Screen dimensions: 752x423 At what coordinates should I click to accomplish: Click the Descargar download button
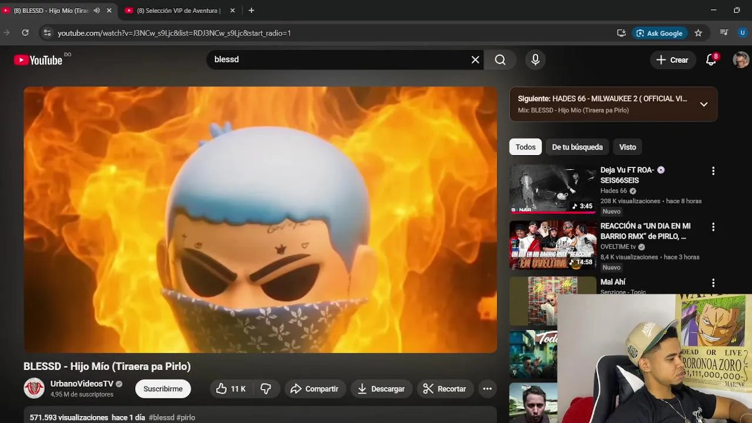coord(381,389)
